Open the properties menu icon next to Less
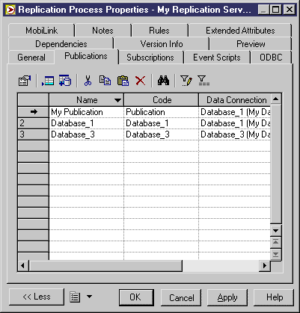The height and width of the screenshot is (313, 300). tap(75, 297)
